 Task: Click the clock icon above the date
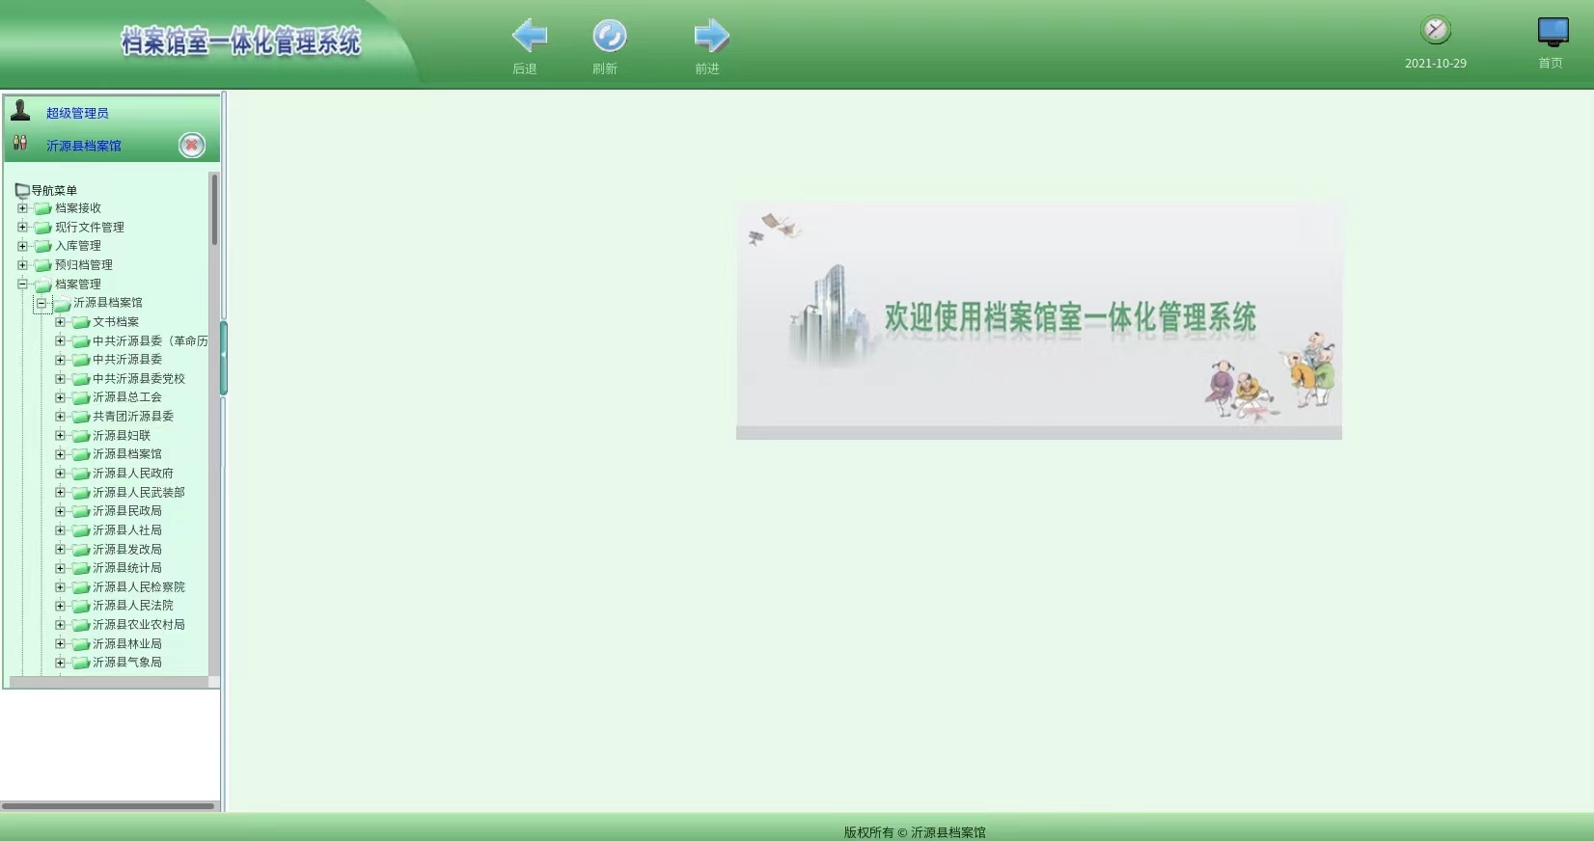click(1435, 30)
